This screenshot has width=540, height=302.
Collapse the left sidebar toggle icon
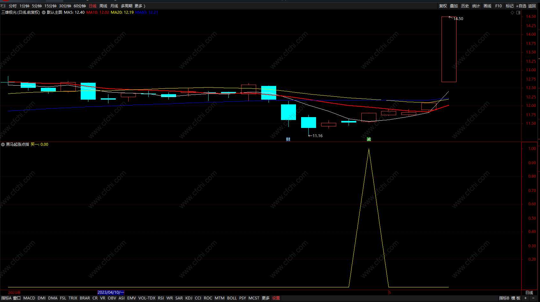(x=3, y=6)
